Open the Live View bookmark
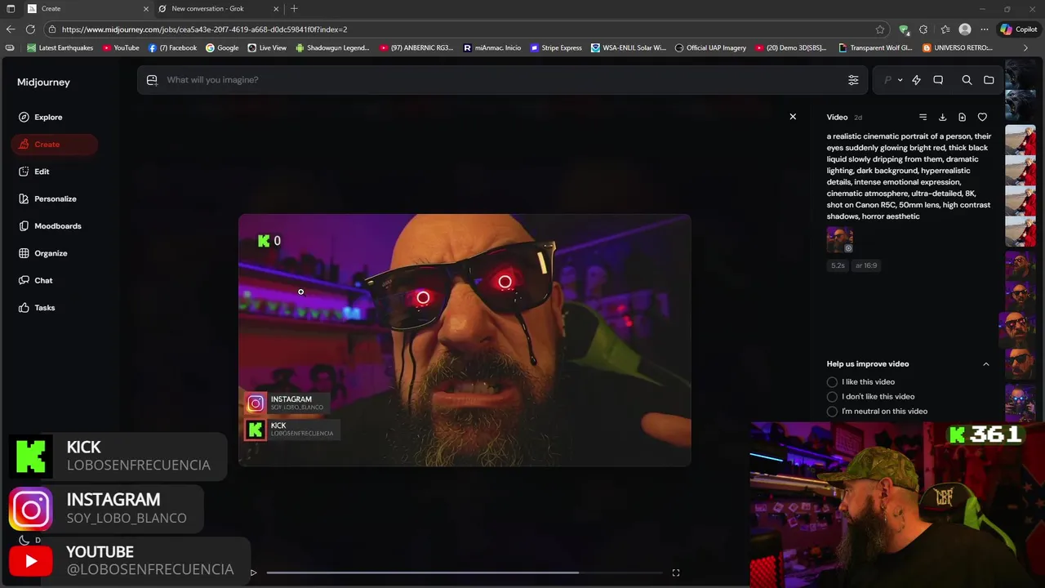 coord(267,48)
